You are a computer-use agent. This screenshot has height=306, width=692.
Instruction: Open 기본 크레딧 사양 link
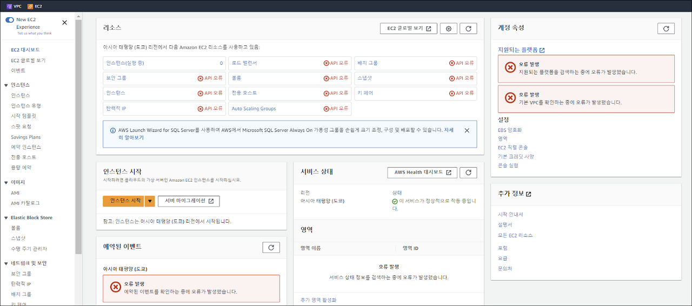click(x=516, y=156)
